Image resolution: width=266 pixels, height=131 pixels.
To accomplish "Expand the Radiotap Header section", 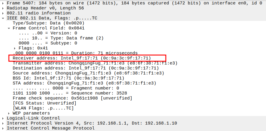I will (x=3, y=8).
